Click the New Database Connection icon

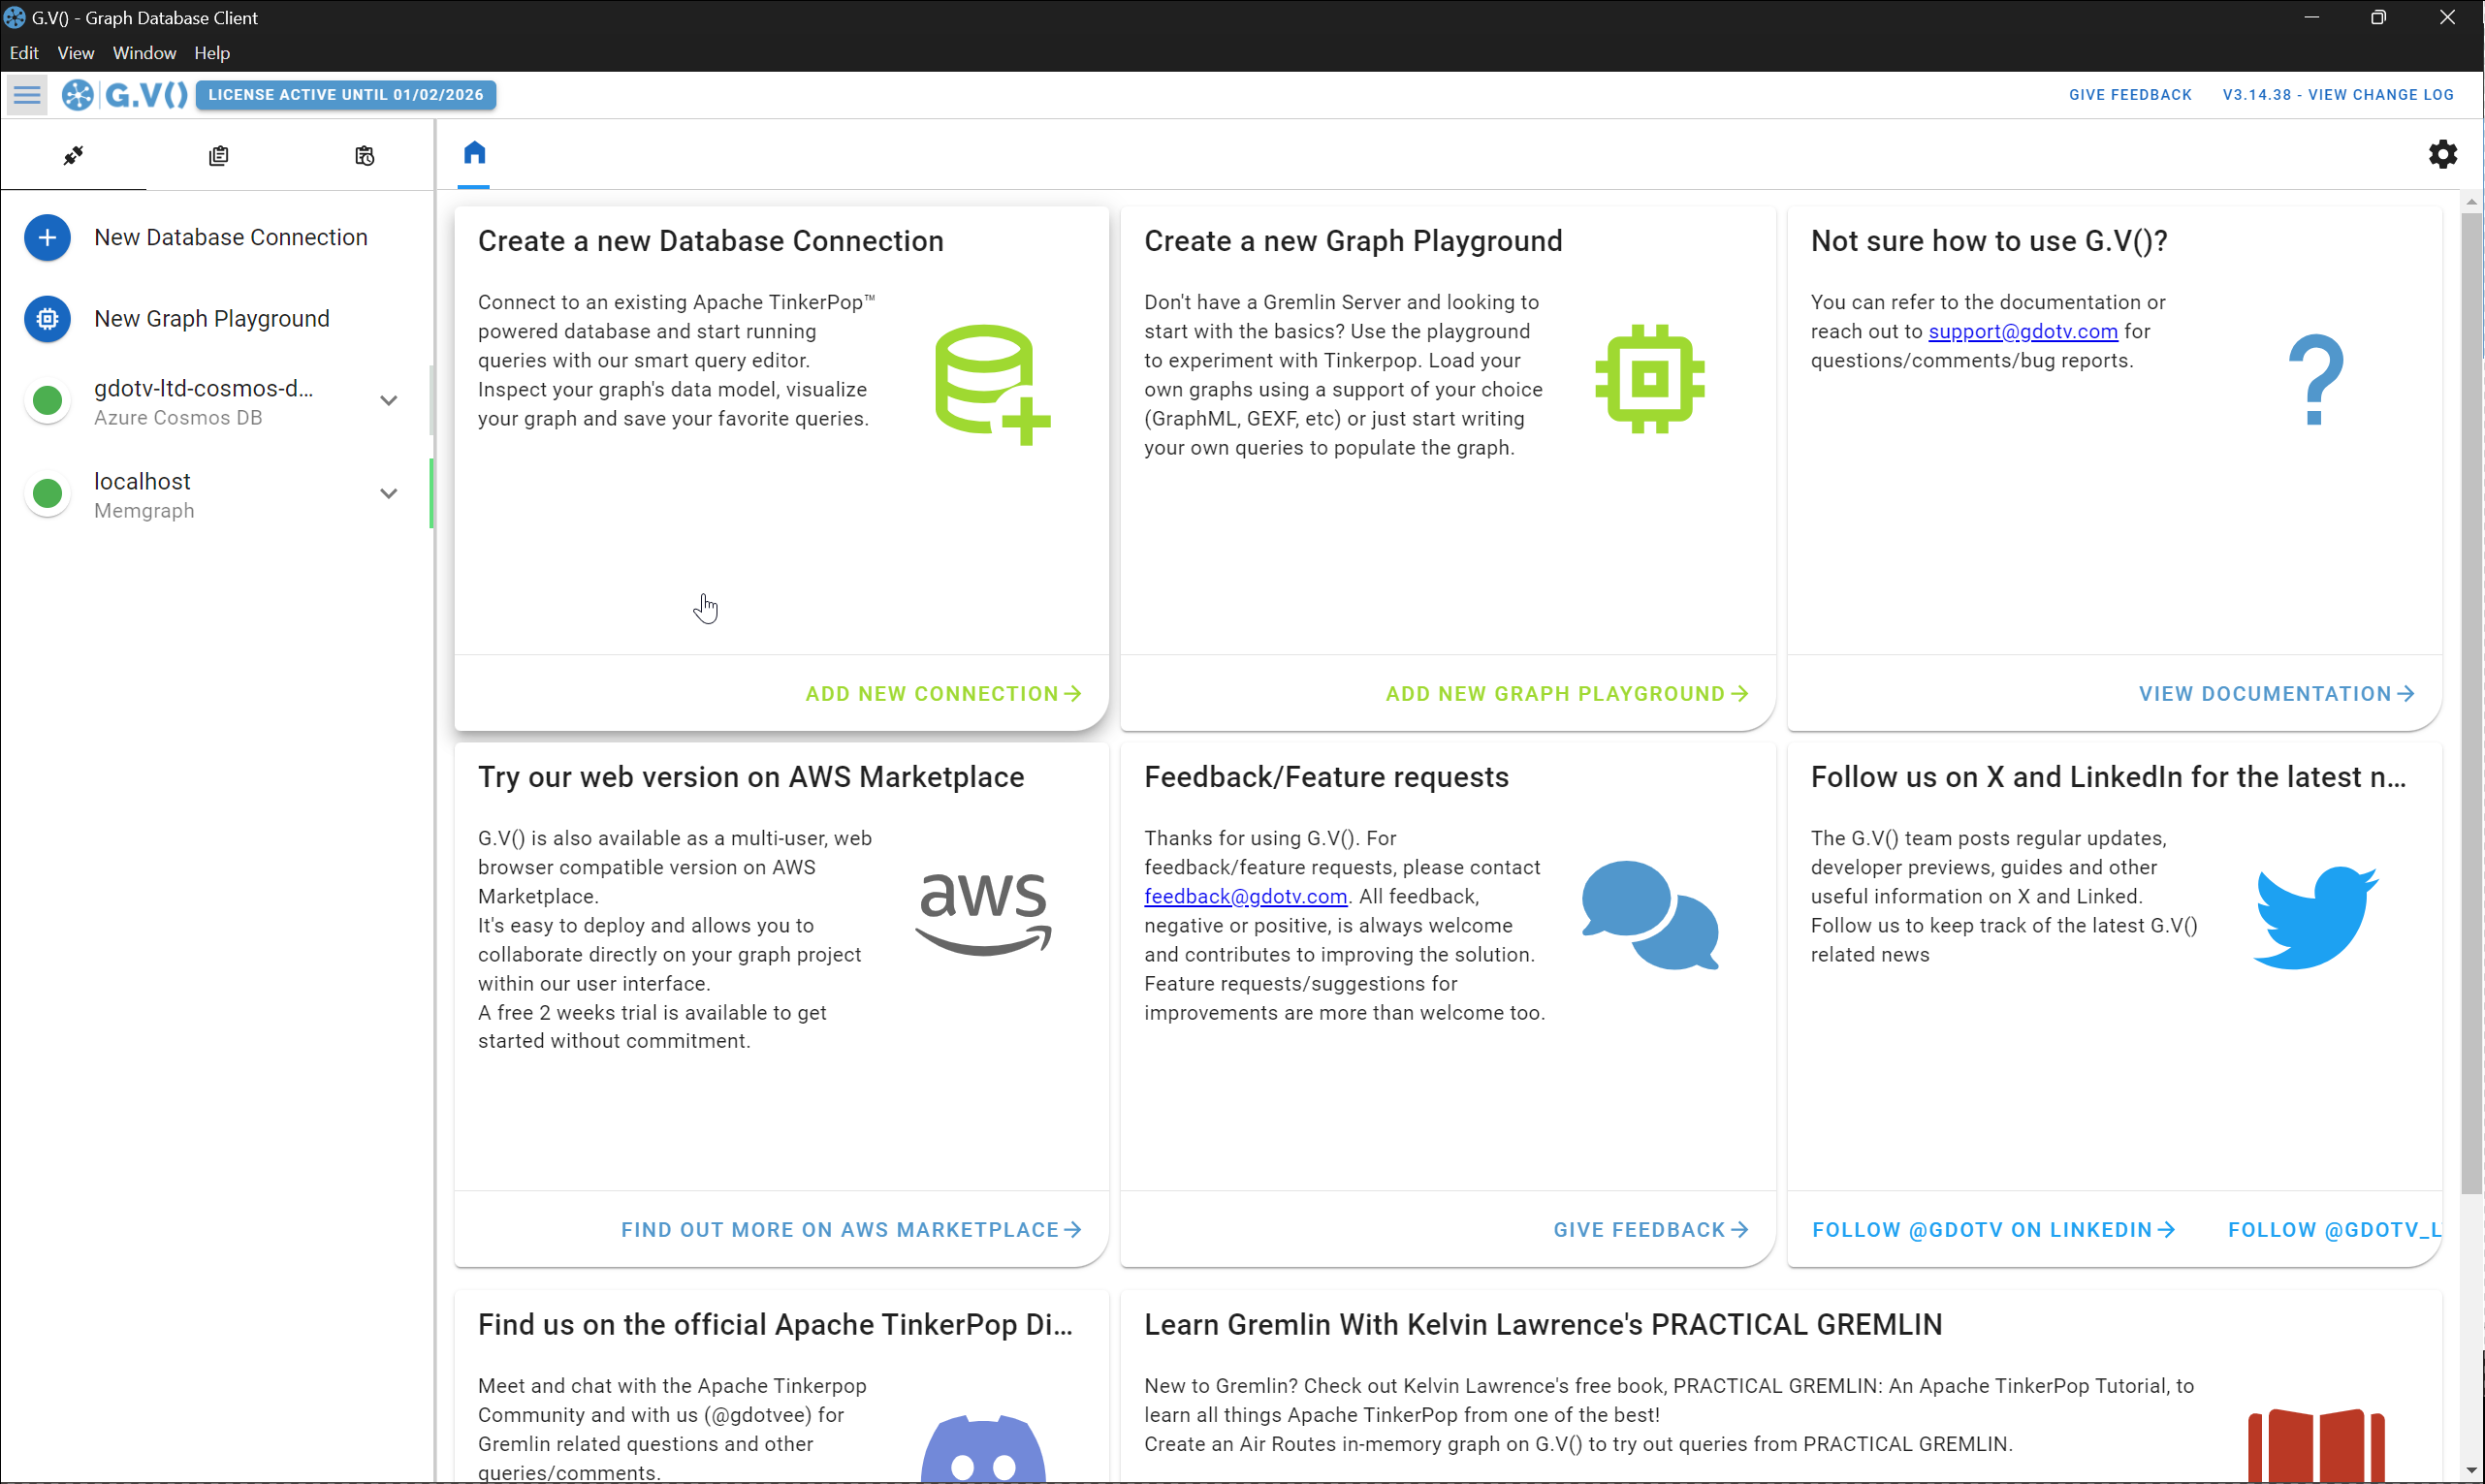46,237
